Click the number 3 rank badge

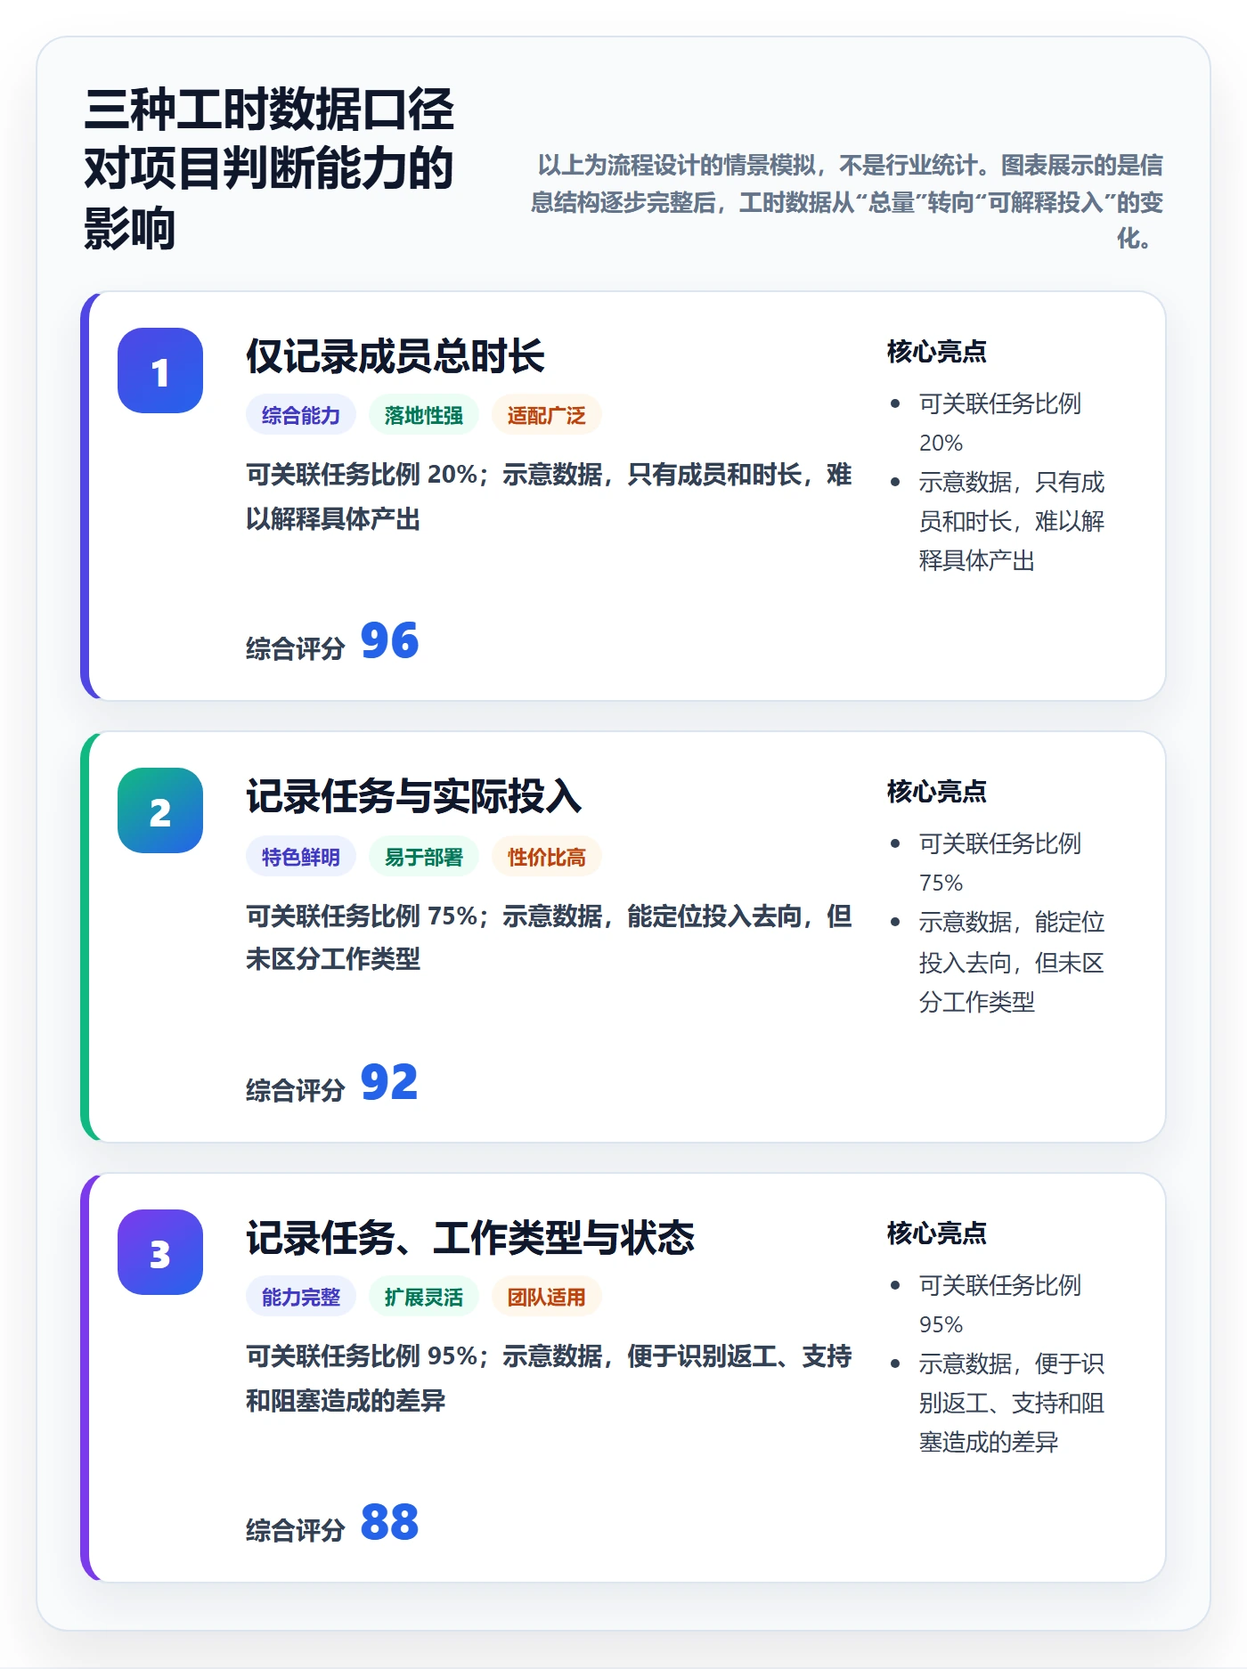coord(160,1252)
